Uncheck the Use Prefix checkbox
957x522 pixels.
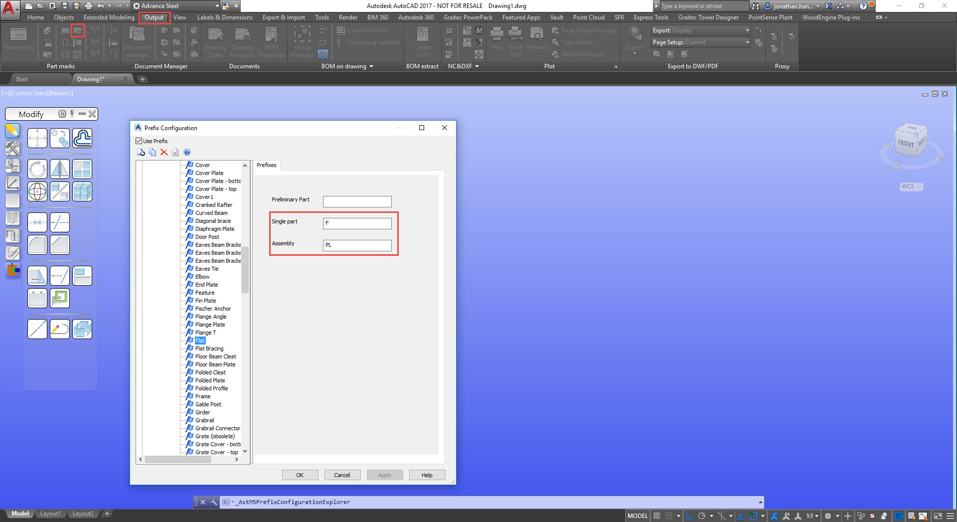(139, 141)
